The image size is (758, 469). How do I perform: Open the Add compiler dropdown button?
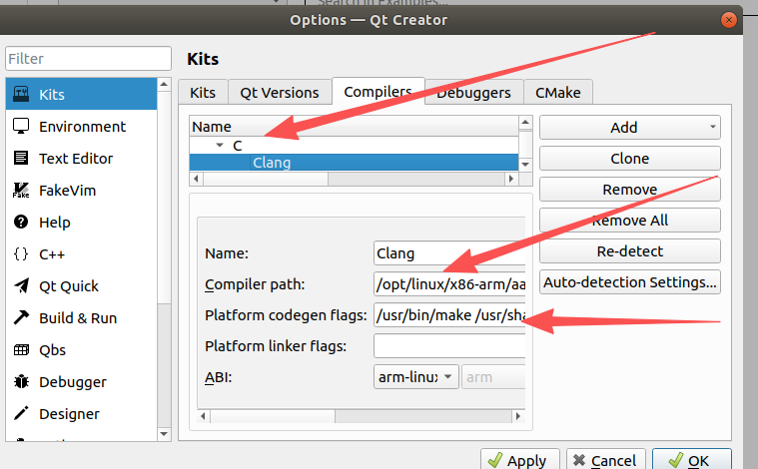click(629, 128)
